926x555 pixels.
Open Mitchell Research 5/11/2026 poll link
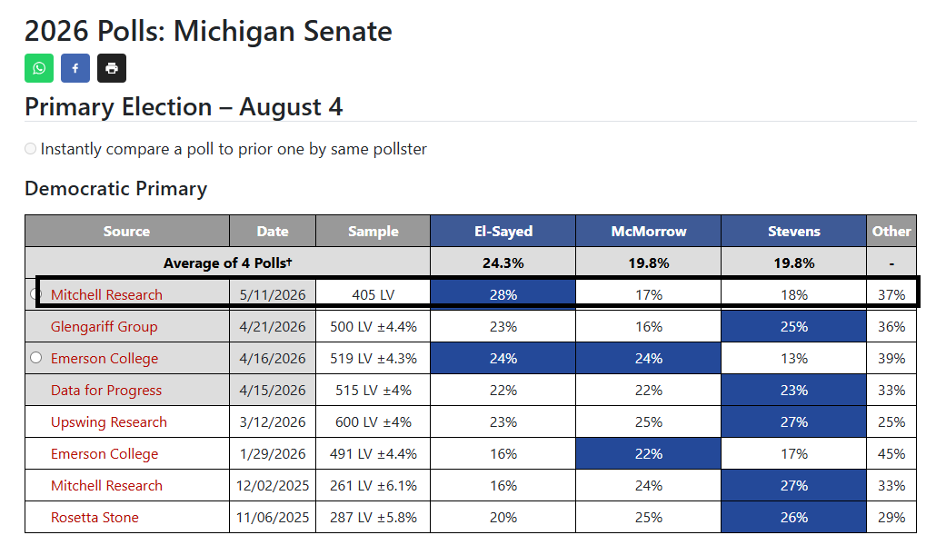pyautogui.click(x=106, y=294)
